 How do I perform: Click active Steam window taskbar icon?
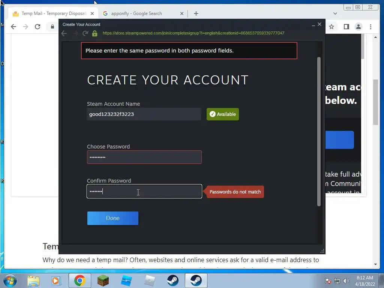click(196, 280)
